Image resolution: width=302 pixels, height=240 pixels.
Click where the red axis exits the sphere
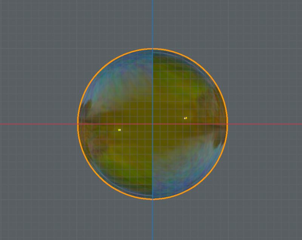[226, 124]
